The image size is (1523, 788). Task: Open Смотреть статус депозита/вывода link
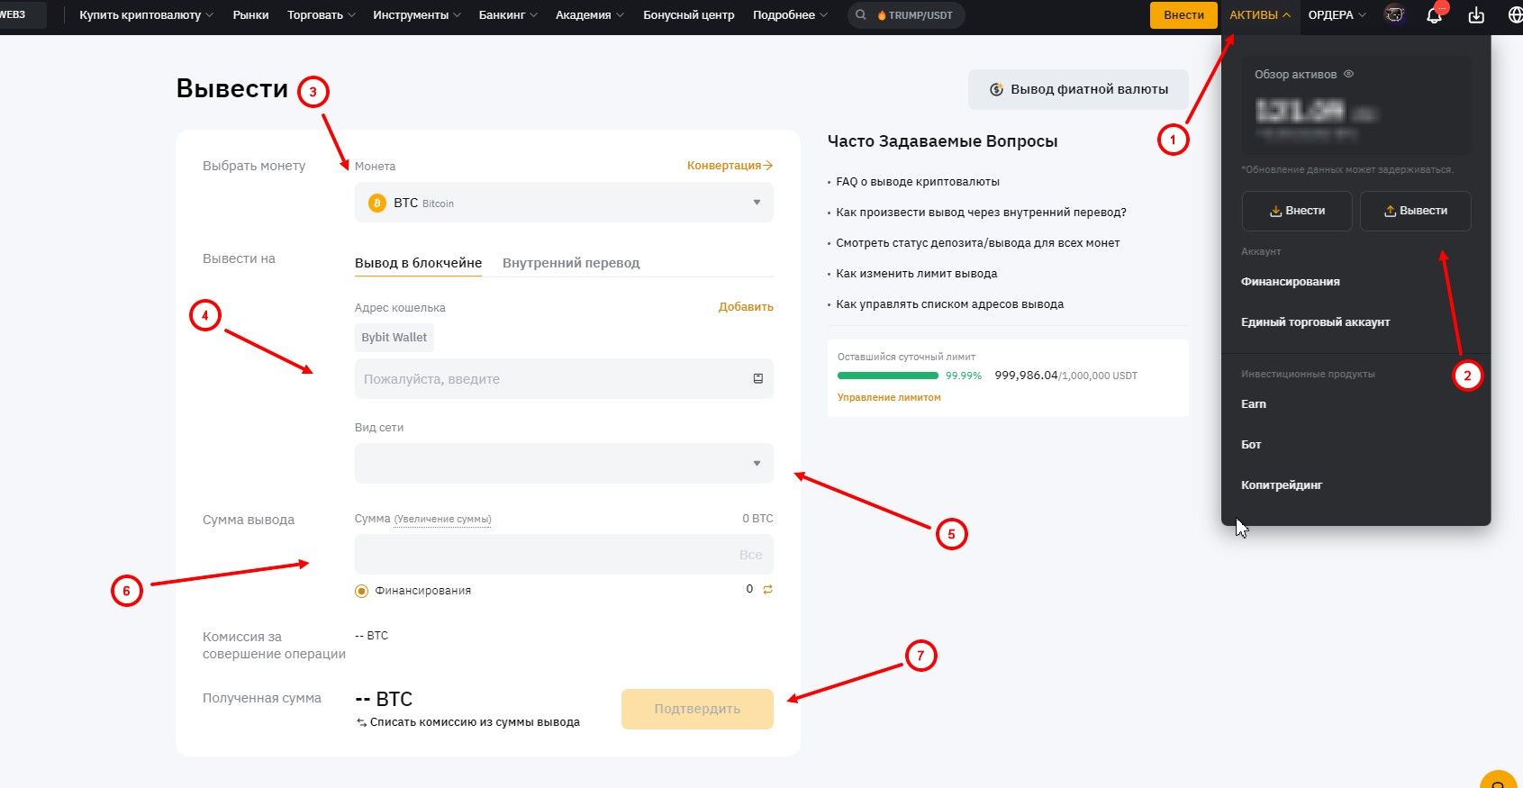point(977,243)
